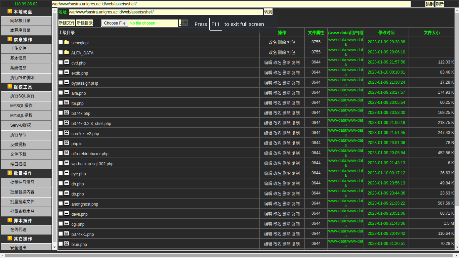Image resolution: width=459 pixels, height=258 pixels.
Task: Click the 跳到 button at top
Action: coord(430,4)
